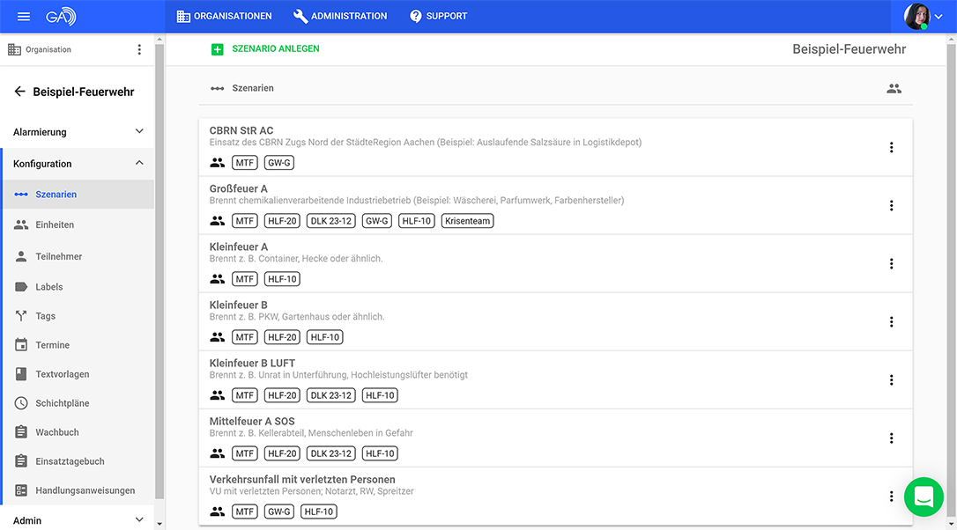Select the Krisenteam tag in Großfeuer A

467,221
